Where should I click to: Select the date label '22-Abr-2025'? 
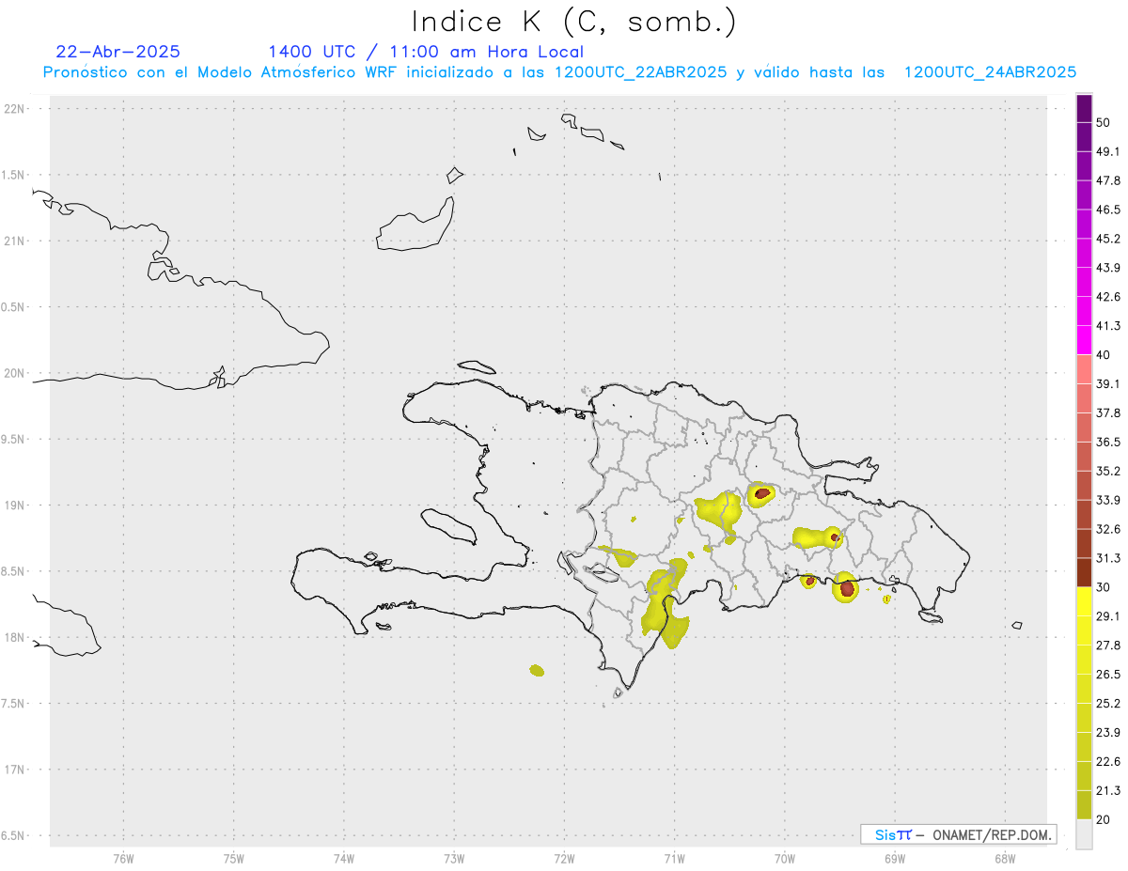pos(118,52)
